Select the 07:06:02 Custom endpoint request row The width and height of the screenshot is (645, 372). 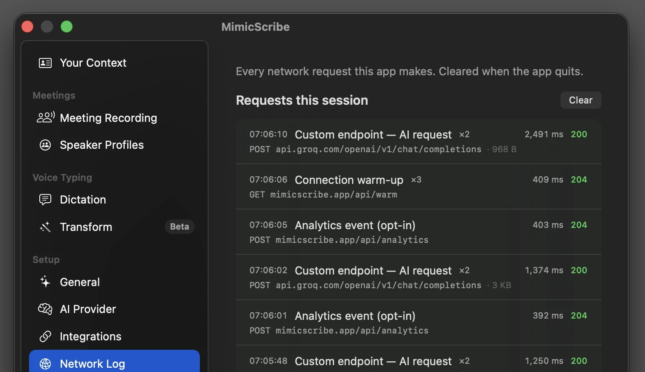tap(419, 277)
